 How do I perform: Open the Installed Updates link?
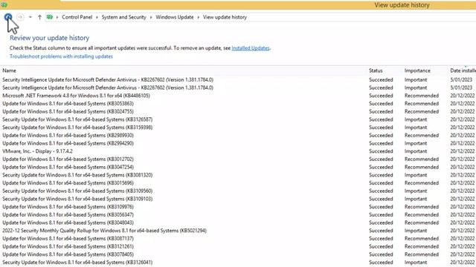(251, 47)
